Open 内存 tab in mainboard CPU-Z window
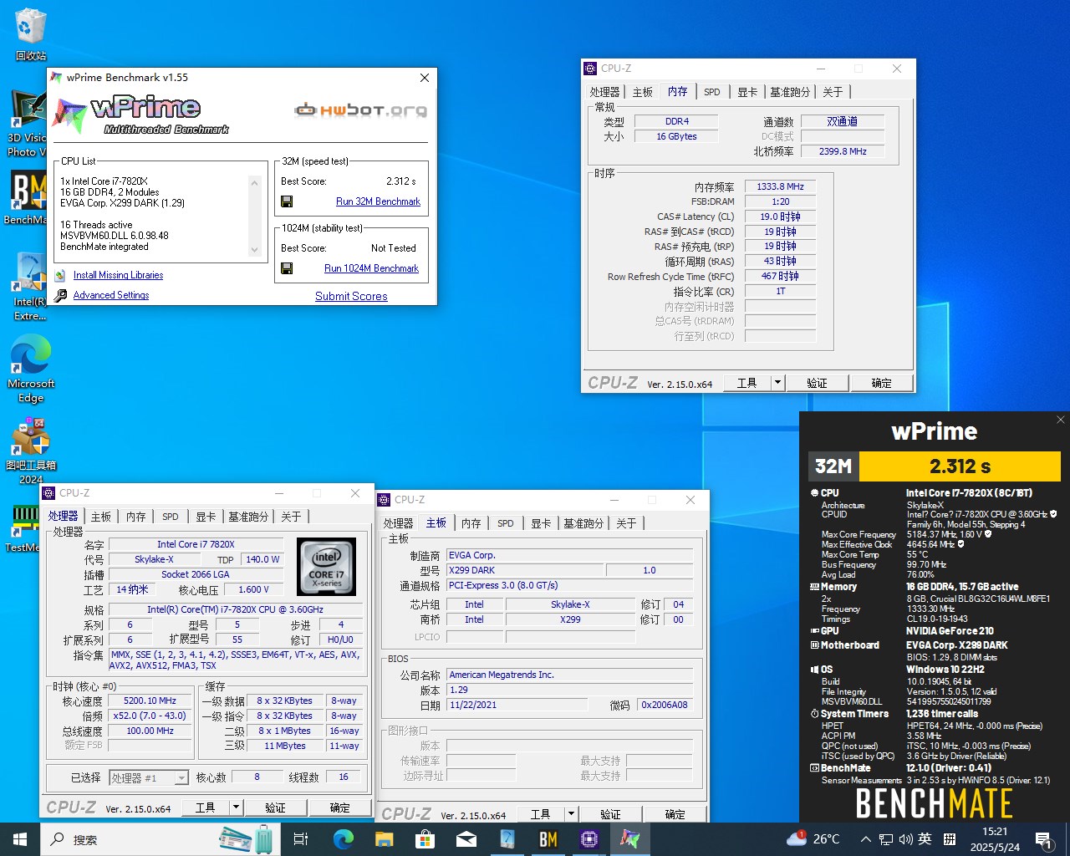This screenshot has width=1070, height=856. click(x=471, y=523)
